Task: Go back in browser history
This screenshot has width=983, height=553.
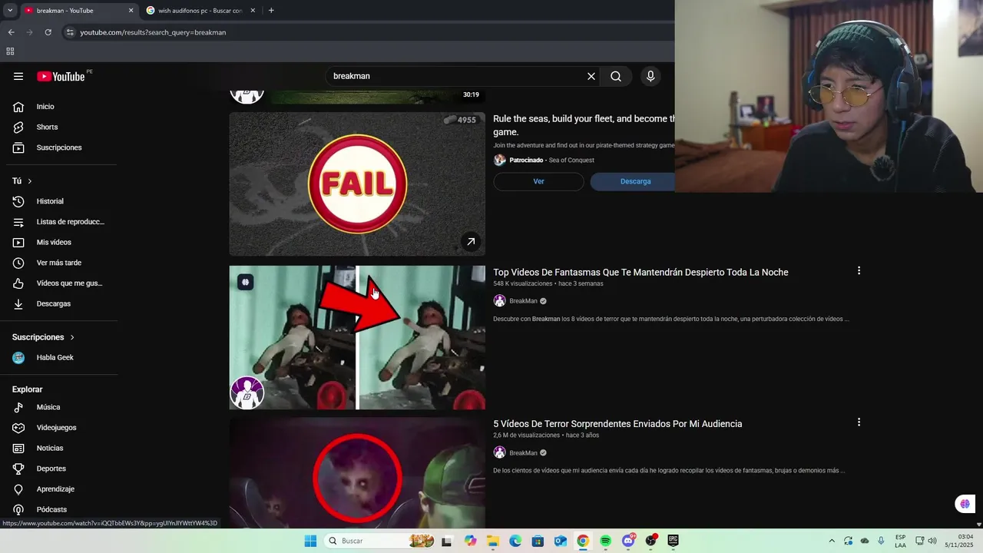Action: (x=11, y=32)
